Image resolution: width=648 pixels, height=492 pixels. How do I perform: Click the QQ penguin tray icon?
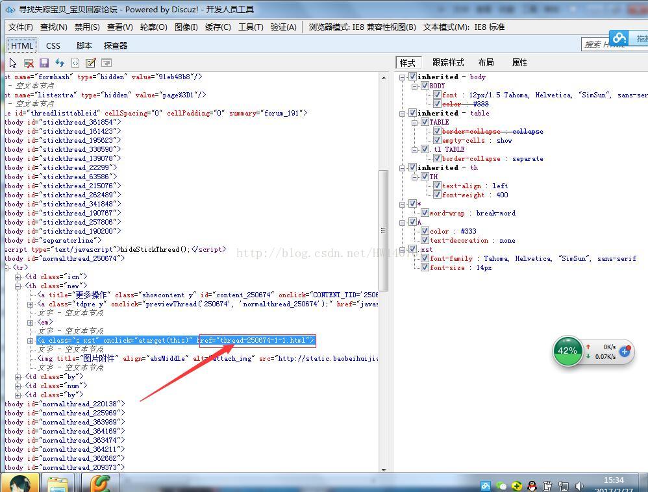click(x=532, y=486)
